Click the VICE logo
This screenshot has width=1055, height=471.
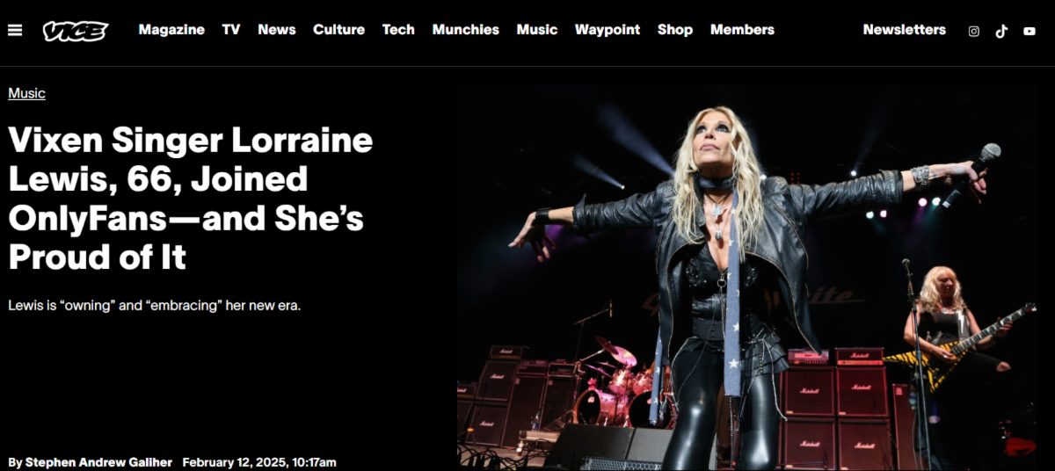pos(76,31)
